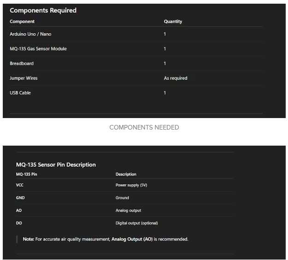Click the "MQ-135 Sensor Pin Description" heading
Viewport: 288px width, 260px height.
(x=56, y=165)
